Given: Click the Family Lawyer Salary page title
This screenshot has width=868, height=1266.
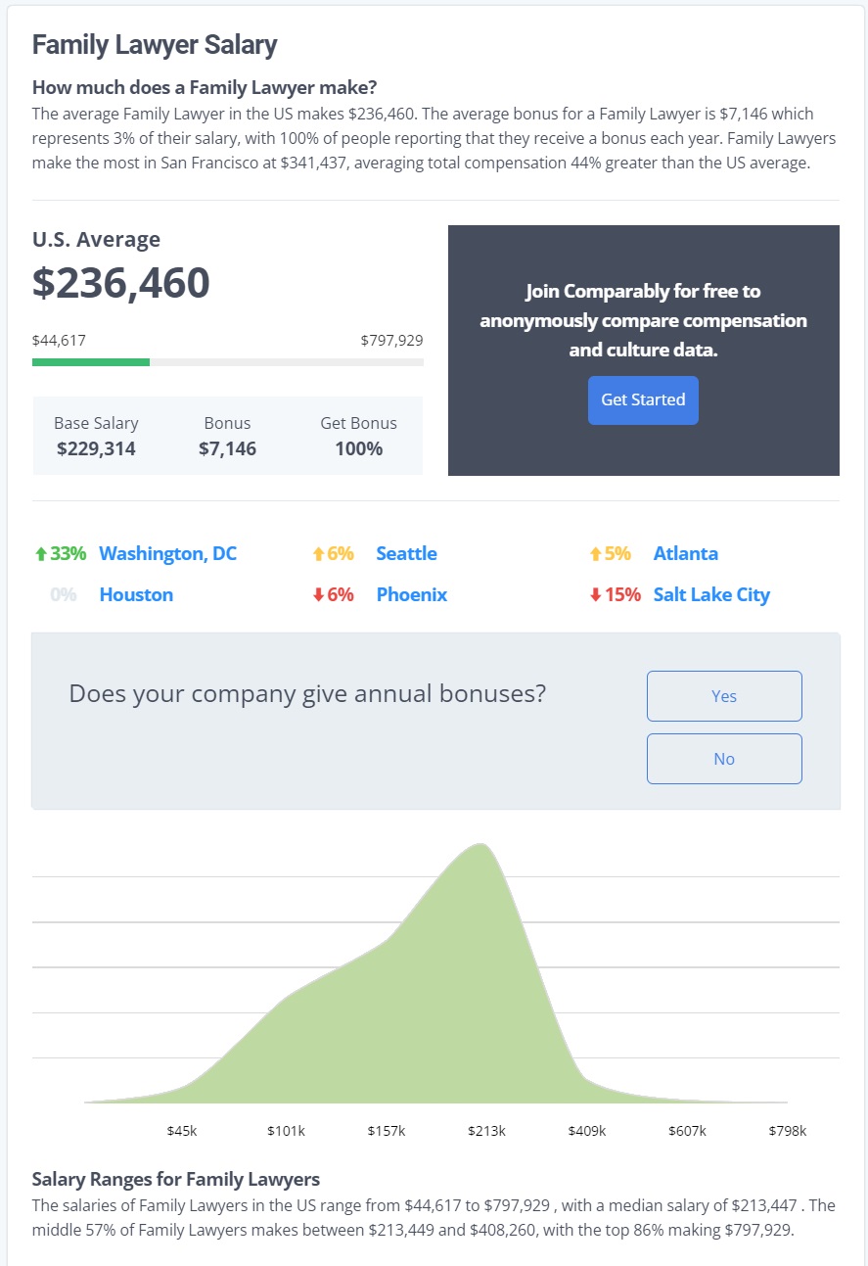Looking at the screenshot, I should (154, 44).
